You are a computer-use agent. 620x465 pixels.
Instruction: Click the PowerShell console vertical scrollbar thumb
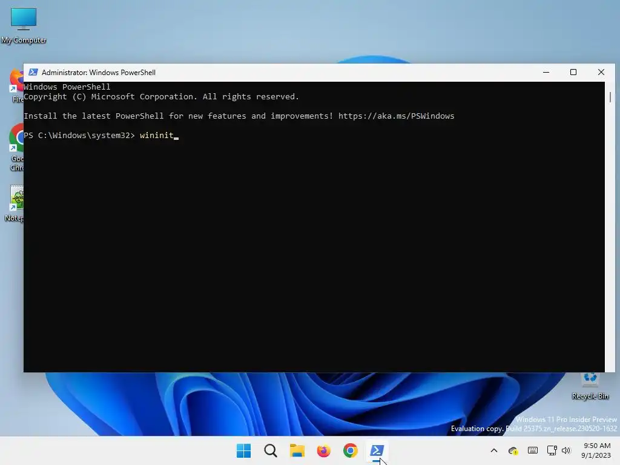coord(610,97)
